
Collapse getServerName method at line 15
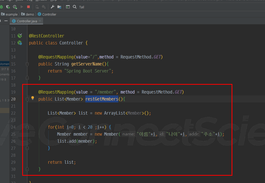27,64
